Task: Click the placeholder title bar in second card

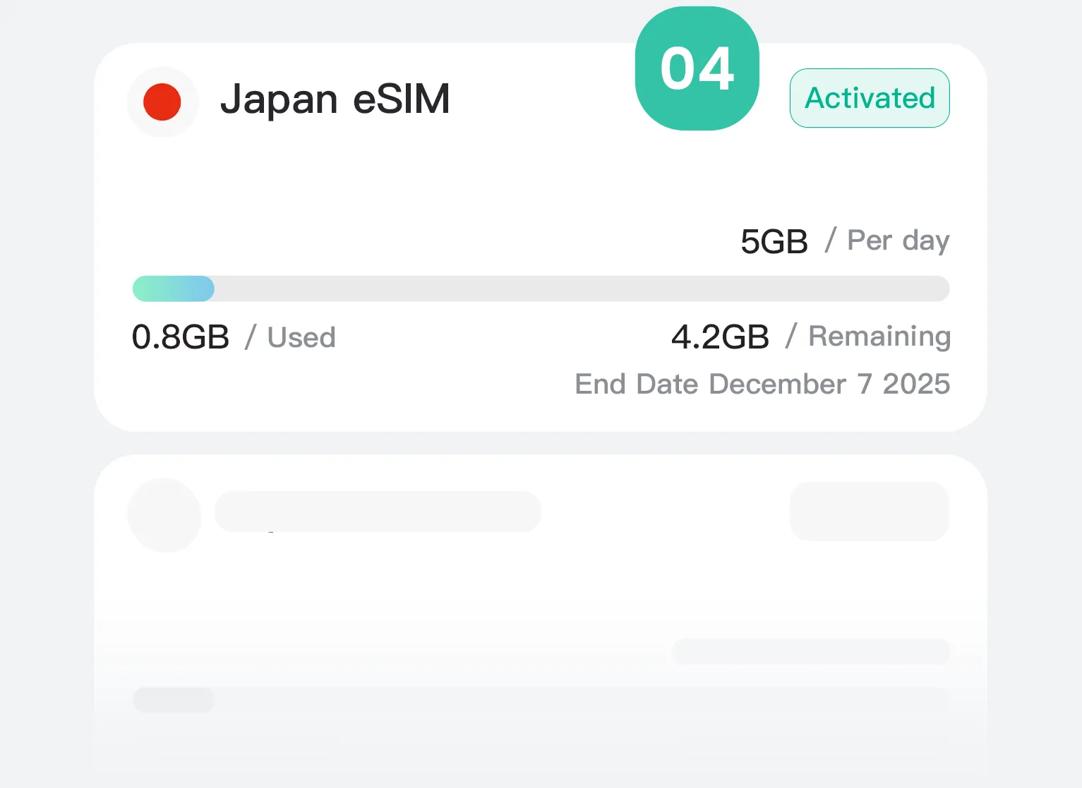Action: click(378, 511)
